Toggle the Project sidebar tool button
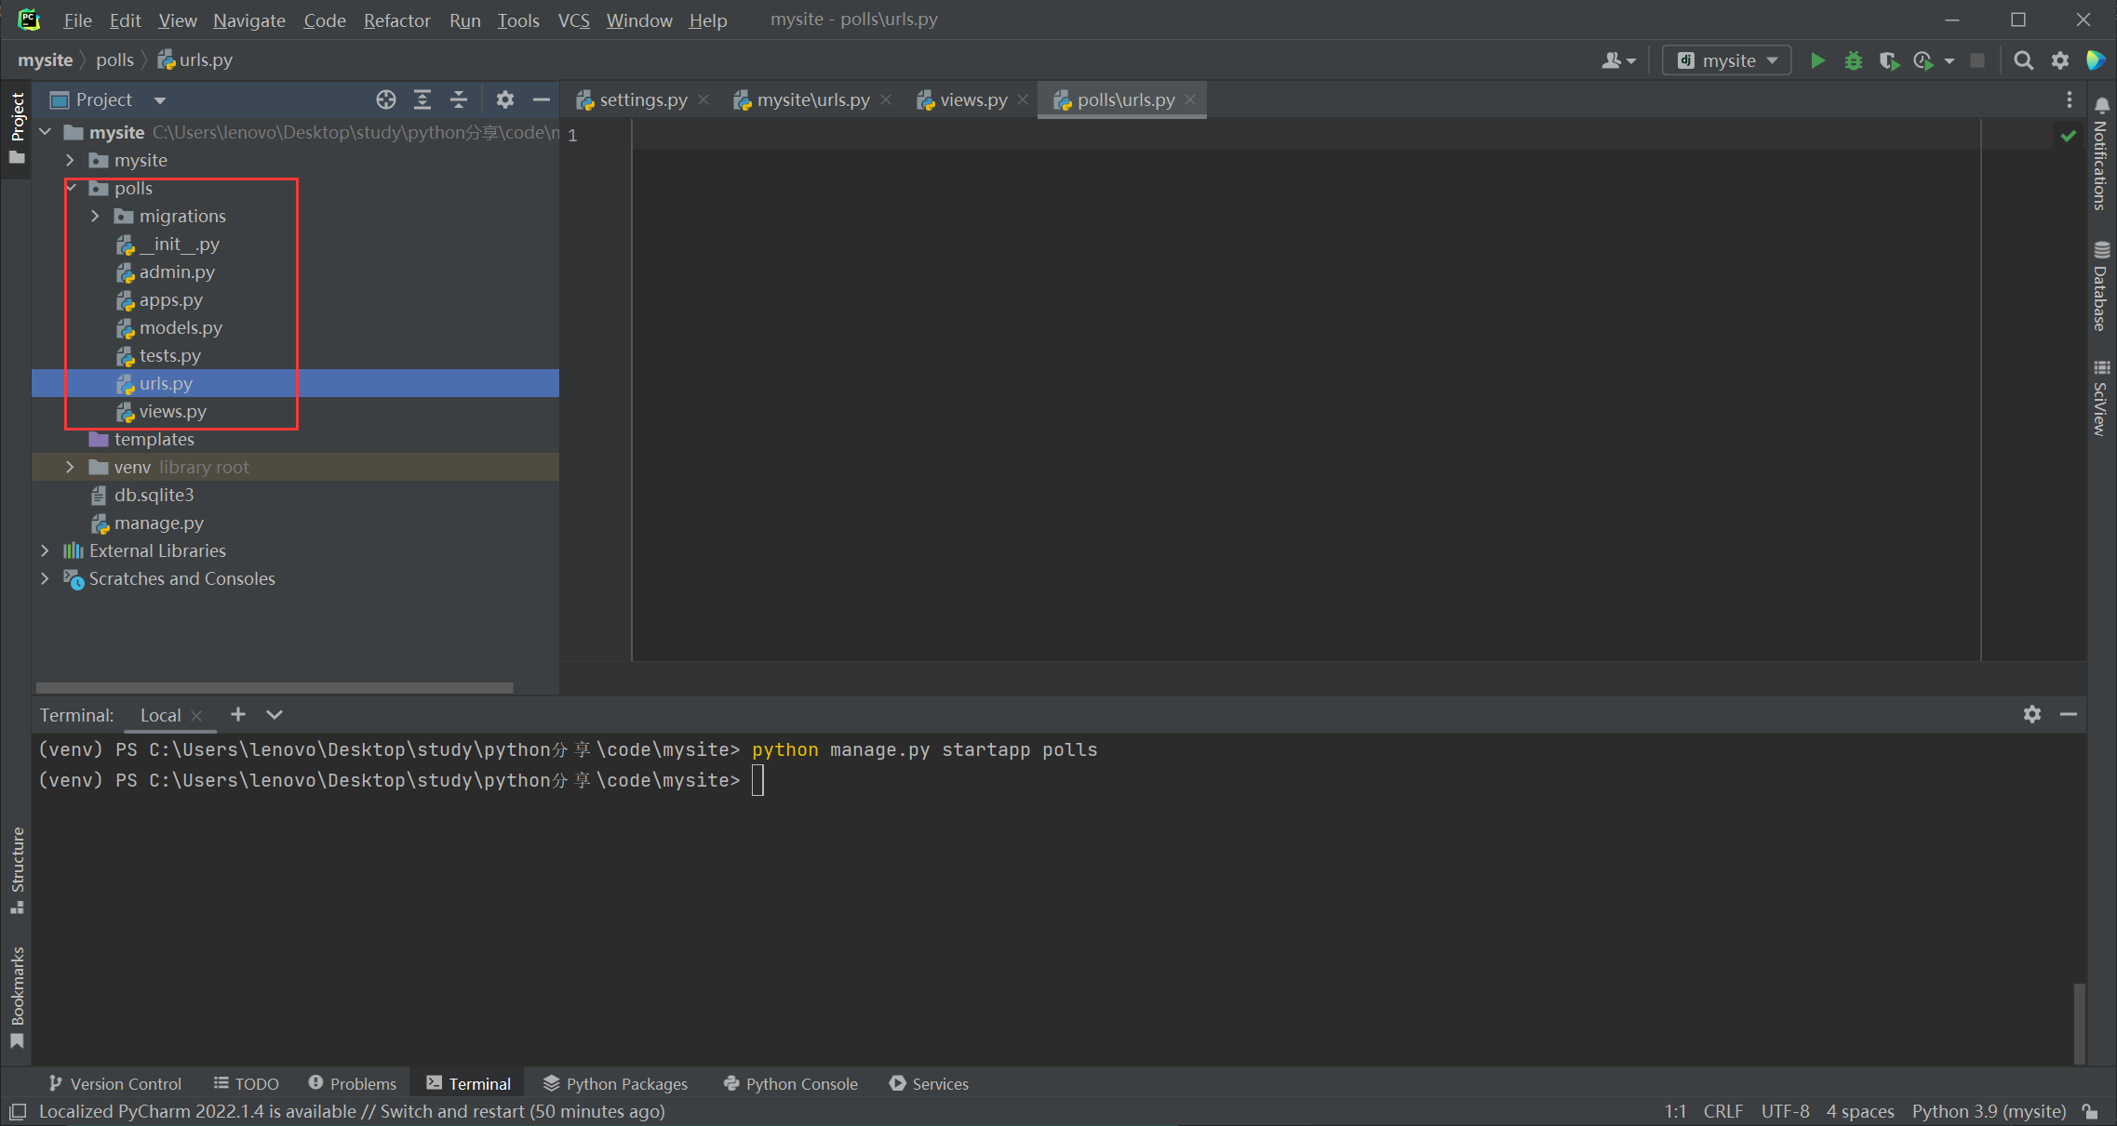This screenshot has width=2117, height=1126. point(17,127)
